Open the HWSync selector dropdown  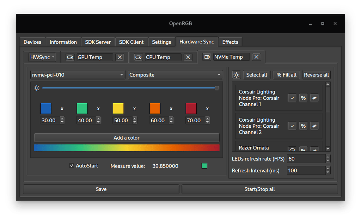(42, 57)
